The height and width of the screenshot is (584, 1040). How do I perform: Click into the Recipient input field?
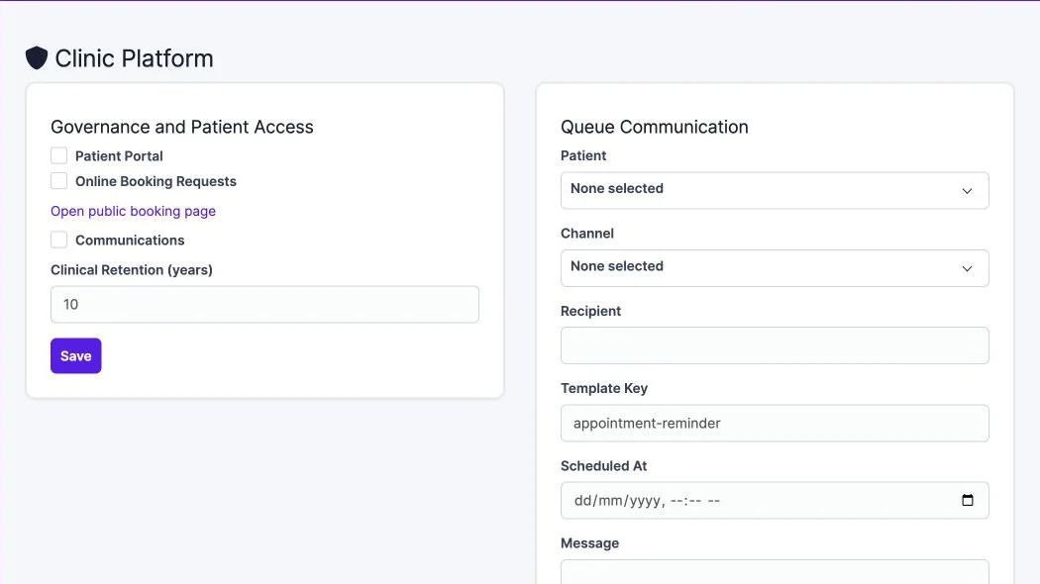(775, 345)
